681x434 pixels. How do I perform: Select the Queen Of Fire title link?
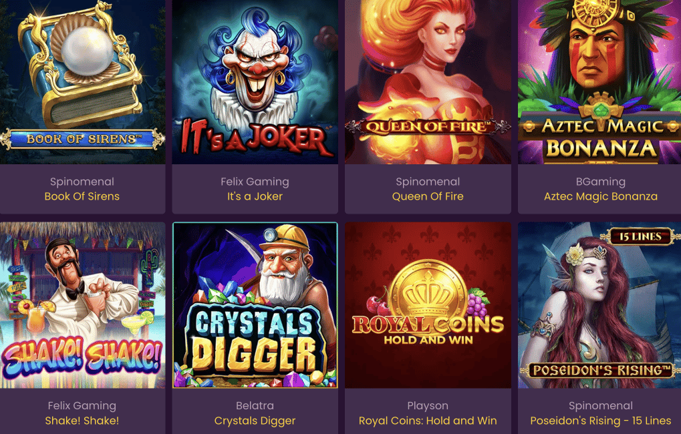coord(428,196)
